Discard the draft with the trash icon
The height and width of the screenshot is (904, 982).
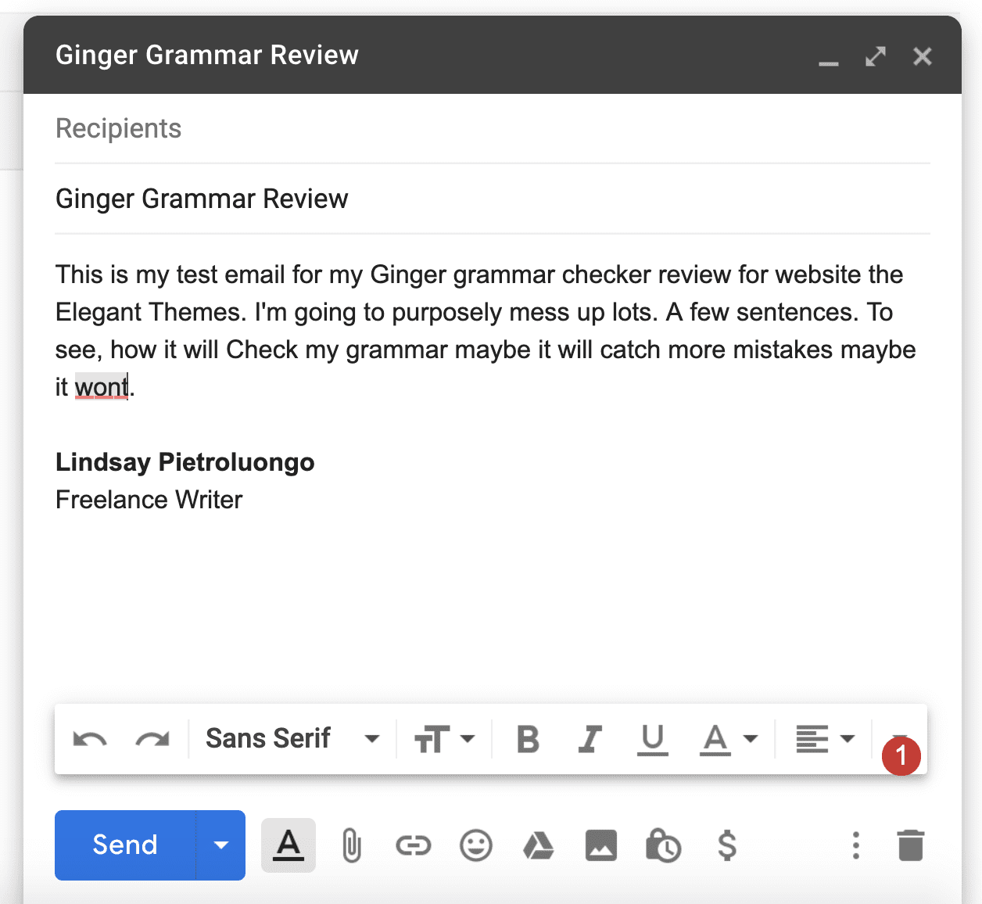[x=910, y=845]
